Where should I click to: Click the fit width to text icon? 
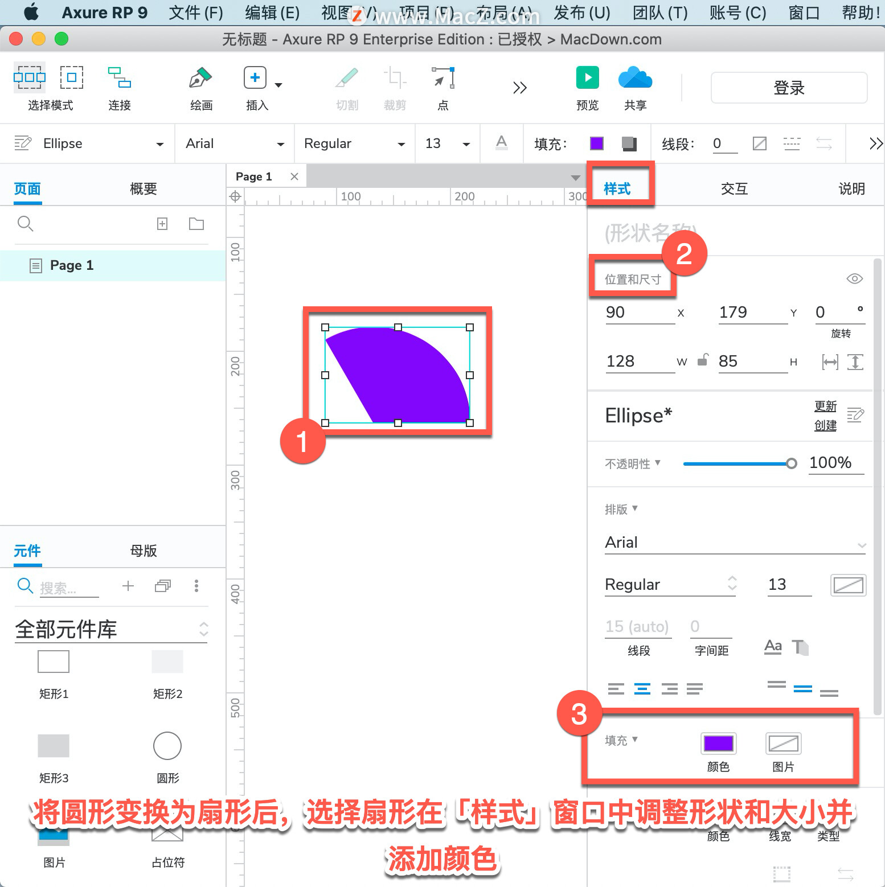830,362
